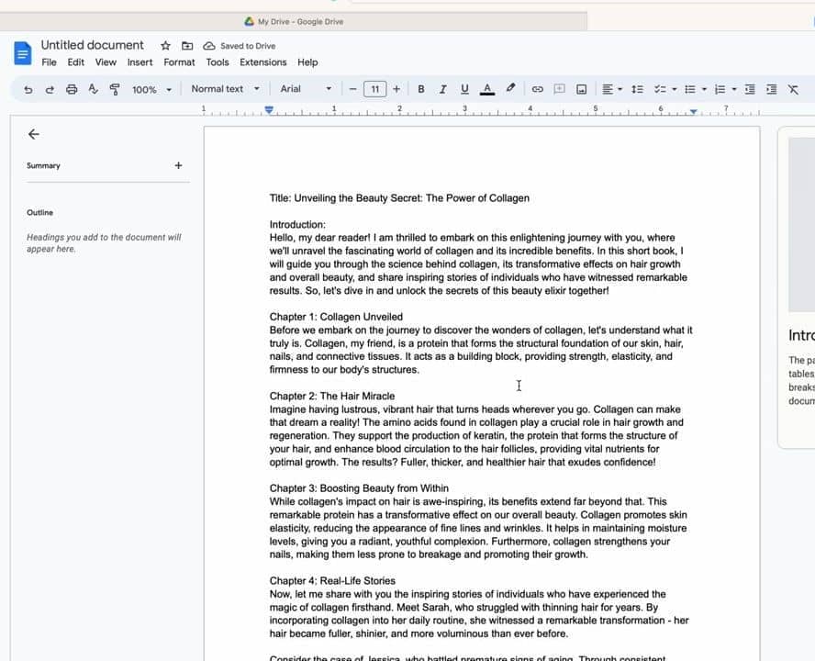Activate the paint format tool
The height and width of the screenshot is (661, 815).
point(115,89)
